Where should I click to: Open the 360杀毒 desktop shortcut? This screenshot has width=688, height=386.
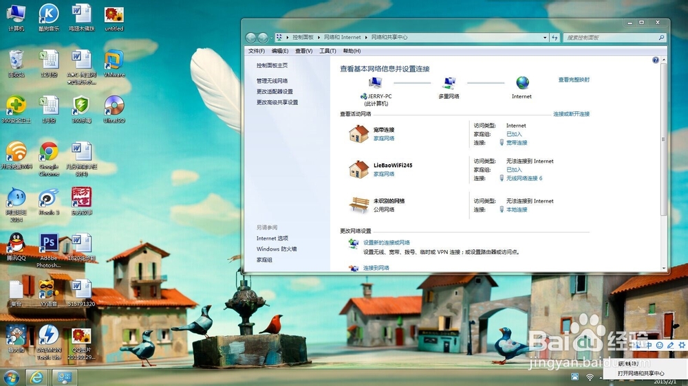coord(82,109)
